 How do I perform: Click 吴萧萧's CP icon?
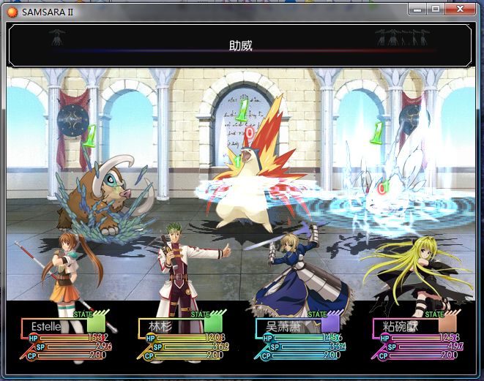(266, 356)
